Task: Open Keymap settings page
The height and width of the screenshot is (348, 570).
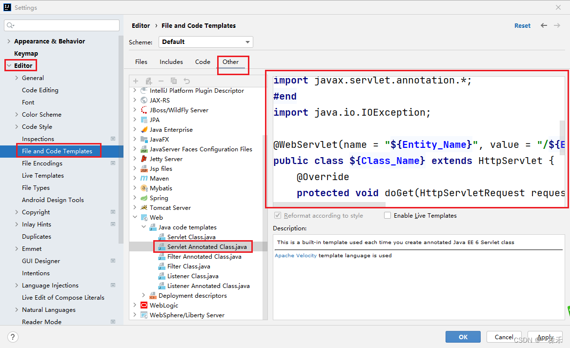Action: [x=26, y=54]
